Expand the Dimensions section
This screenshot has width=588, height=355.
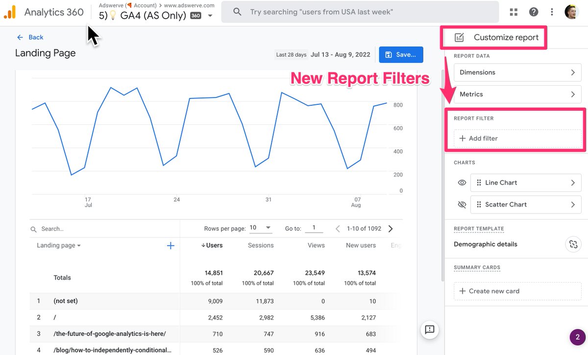click(517, 72)
